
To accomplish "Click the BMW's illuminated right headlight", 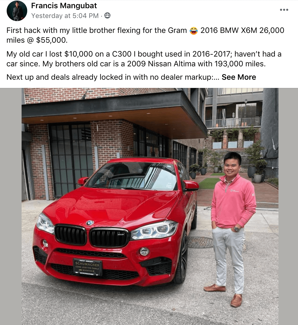I will pyautogui.click(x=154, y=230).
